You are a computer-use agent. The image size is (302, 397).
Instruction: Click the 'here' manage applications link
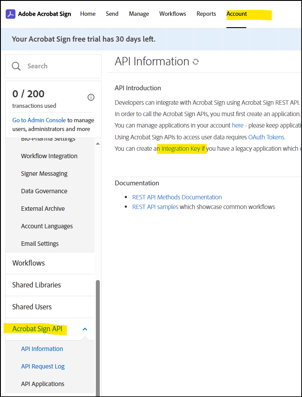tap(238, 126)
